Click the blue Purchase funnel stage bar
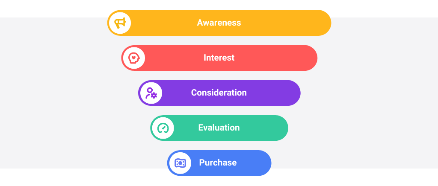 coord(219,163)
